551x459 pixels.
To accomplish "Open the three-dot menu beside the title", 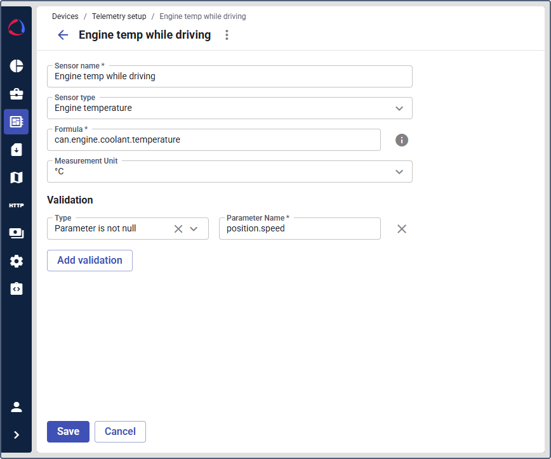I will [x=227, y=35].
